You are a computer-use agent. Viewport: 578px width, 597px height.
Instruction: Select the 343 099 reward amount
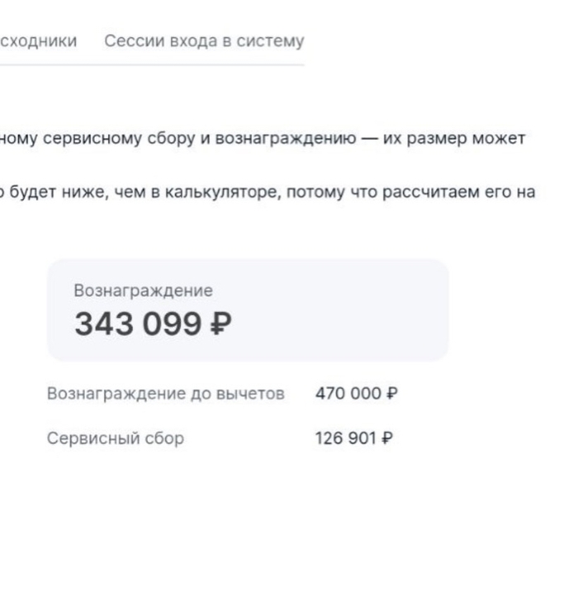coord(137,325)
